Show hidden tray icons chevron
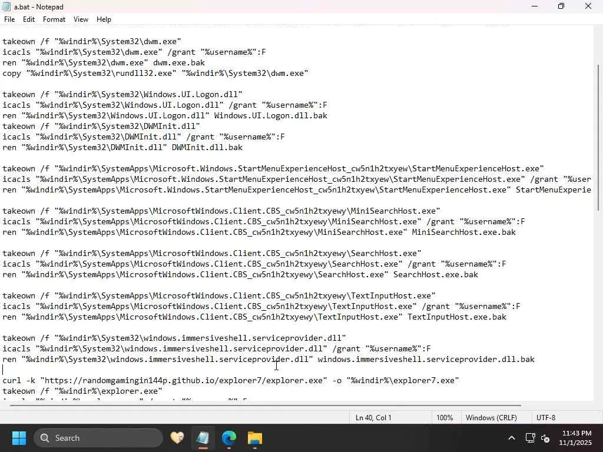Screen dimensions: 603x452 512,438
